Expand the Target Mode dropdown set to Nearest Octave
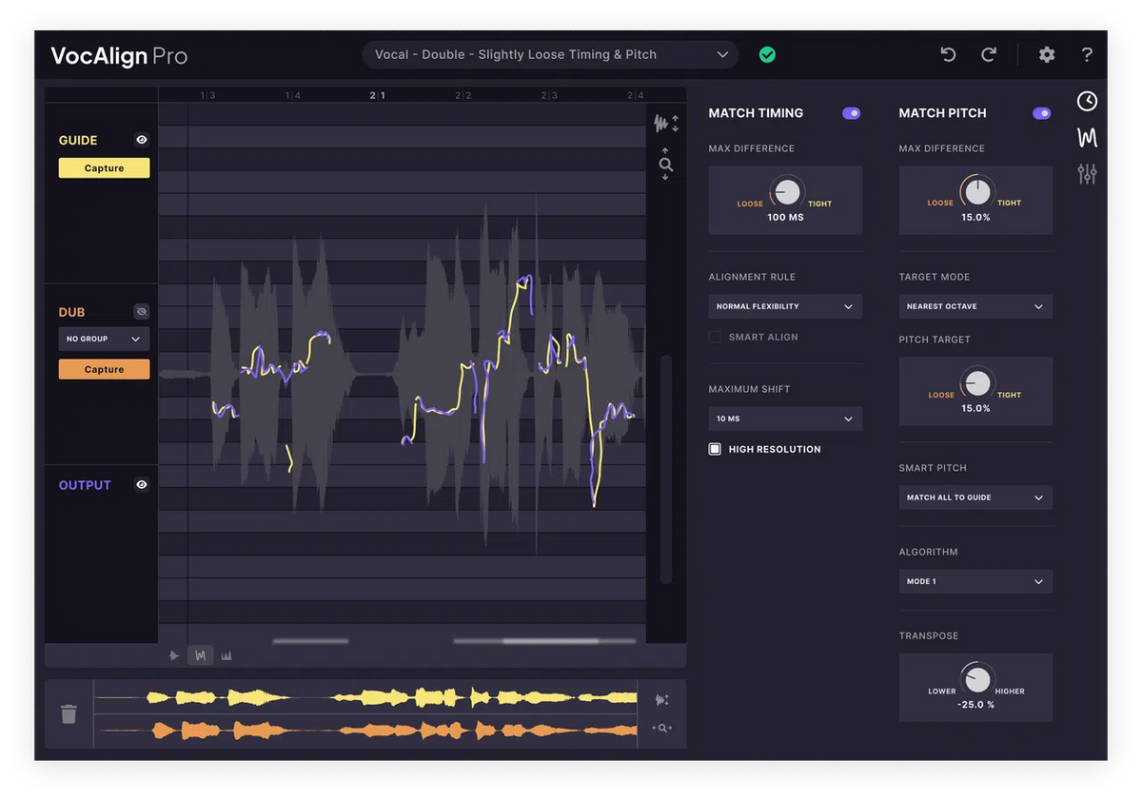Image resolution: width=1142 pixels, height=799 pixels. point(975,305)
